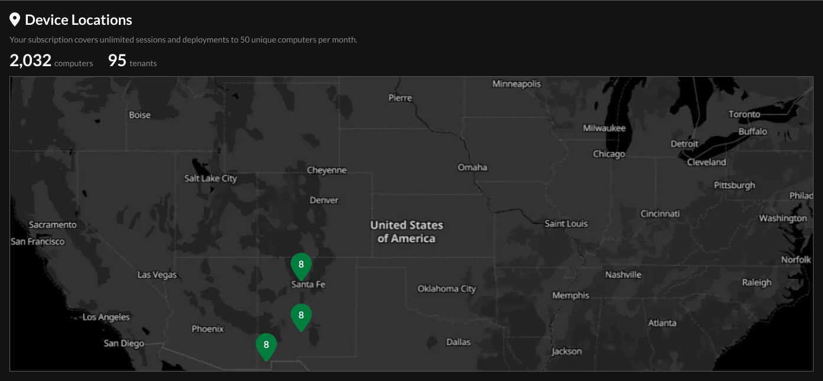
Task: Click the Saint Louis label
Action: 566,224
